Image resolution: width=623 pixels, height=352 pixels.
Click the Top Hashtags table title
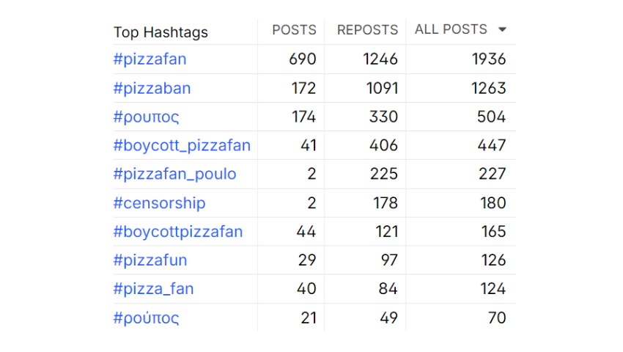[x=161, y=32]
